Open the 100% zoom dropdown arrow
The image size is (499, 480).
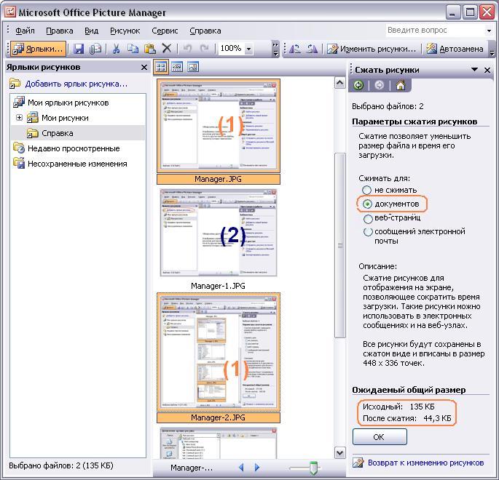249,49
